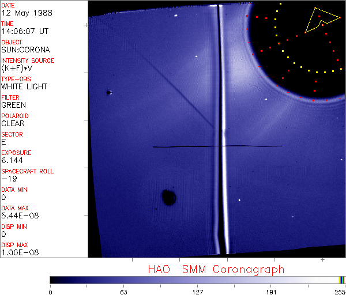Click the exposure value "6.144"
The height and width of the screenshot is (295, 346).
pyautogui.click(x=12, y=160)
